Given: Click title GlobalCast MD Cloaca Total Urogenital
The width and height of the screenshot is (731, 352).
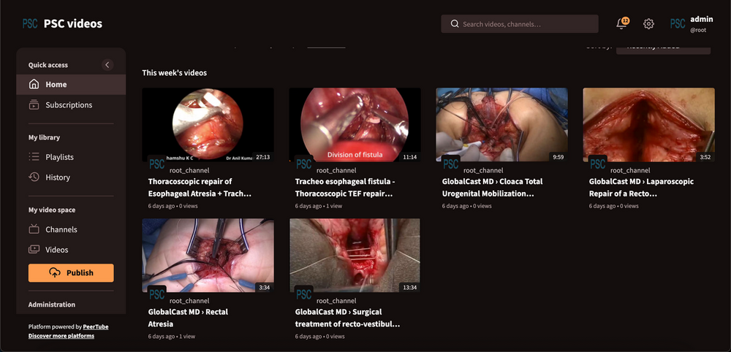Looking at the screenshot, I should [492, 187].
